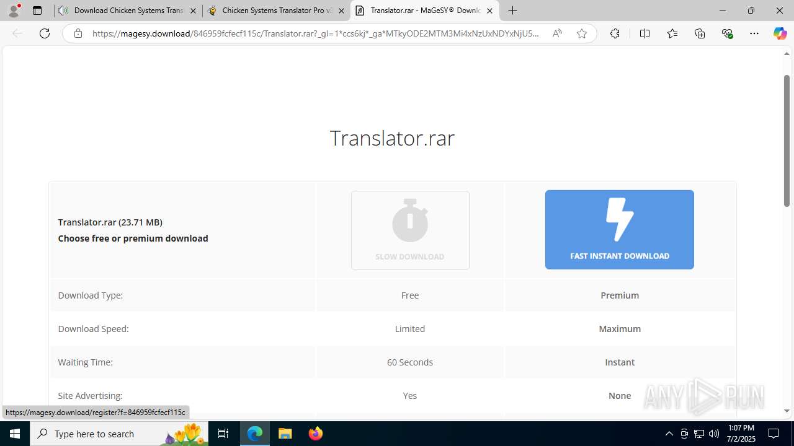
Task: Open the Extensions puzzle icon
Action: point(615,33)
